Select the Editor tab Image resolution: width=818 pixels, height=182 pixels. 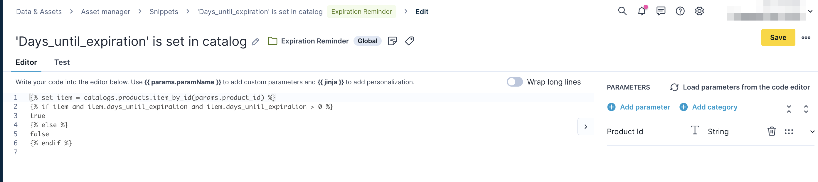pyautogui.click(x=26, y=62)
